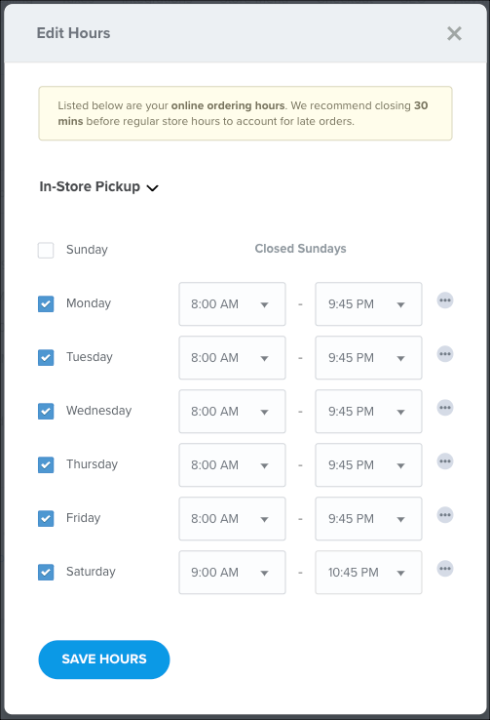490x720 pixels.
Task: Open Thursday closing time dropdown
Action: pyautogui.click(x=368, y=464)
